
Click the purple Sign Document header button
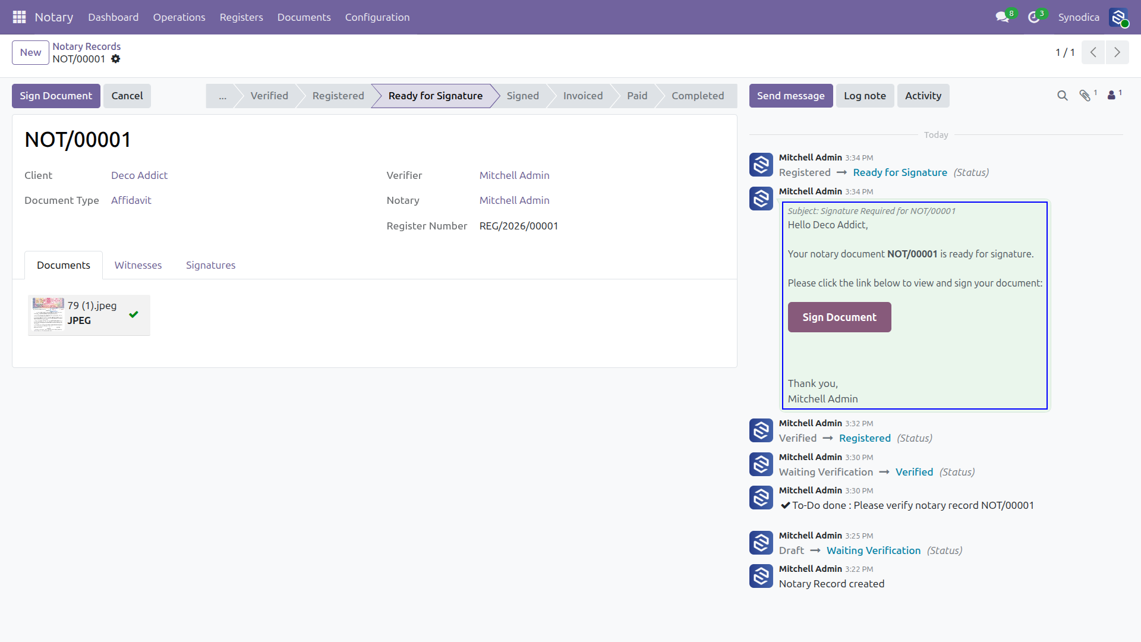click(56, 96)
